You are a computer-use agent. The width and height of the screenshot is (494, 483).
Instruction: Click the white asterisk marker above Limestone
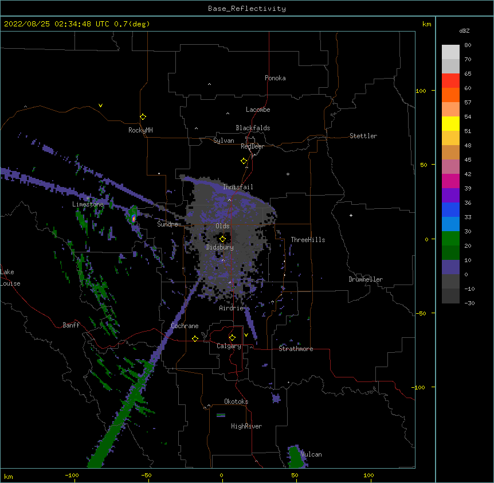88,198
